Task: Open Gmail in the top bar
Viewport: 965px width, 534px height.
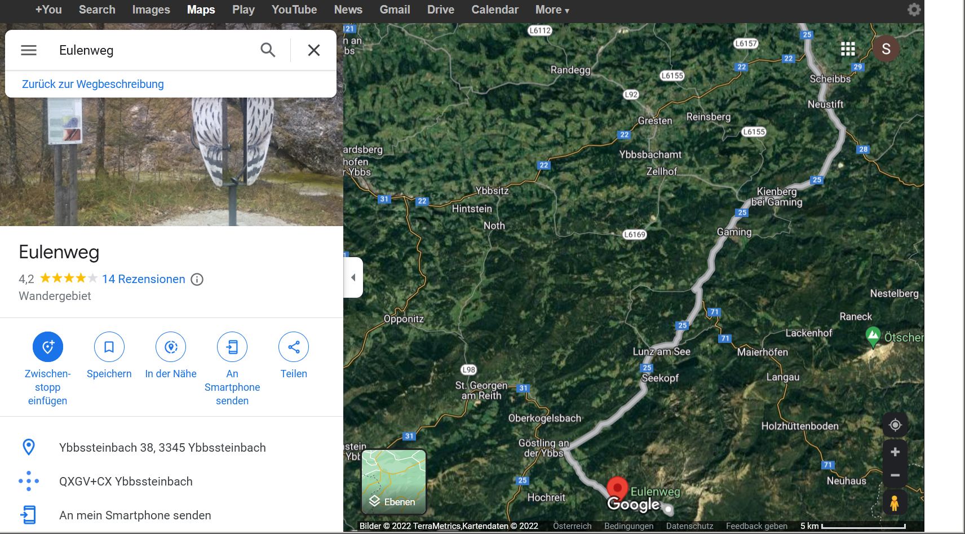Action: click(395, 10)
